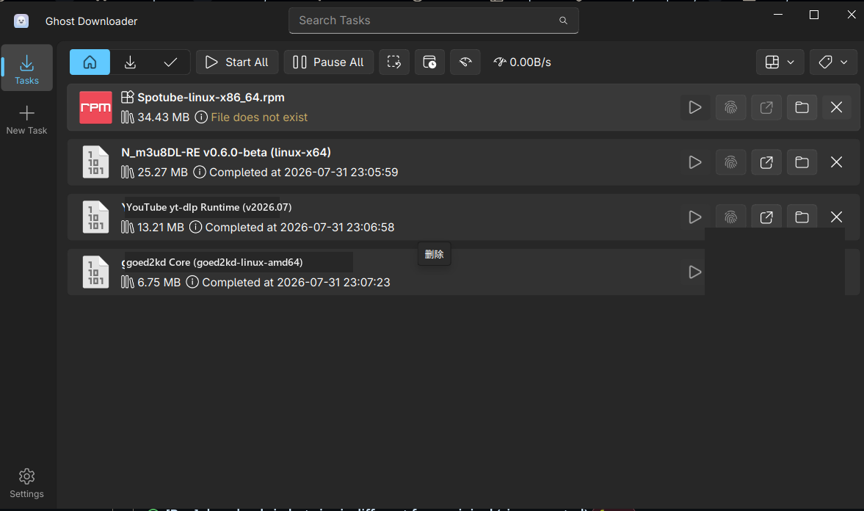Screen dimensions: 864x511
Task: Click the N_m3u8DL-RE binary file icon
Action: (x=95, y=162)
